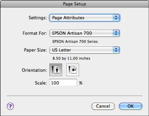Click the Page Setup title bar

(x=74, y=4)
